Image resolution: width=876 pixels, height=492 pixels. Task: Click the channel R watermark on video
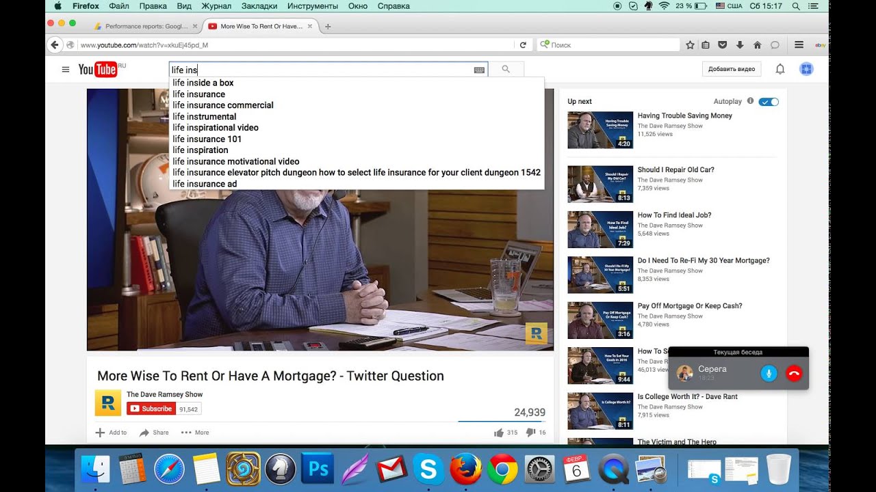click(537, 333)
